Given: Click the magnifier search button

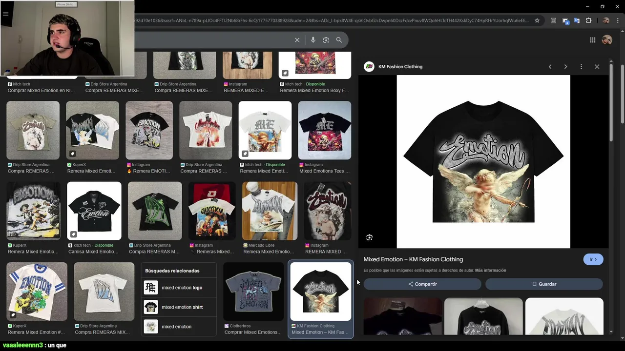Looking at the screenshot, I should pos(339,40).
